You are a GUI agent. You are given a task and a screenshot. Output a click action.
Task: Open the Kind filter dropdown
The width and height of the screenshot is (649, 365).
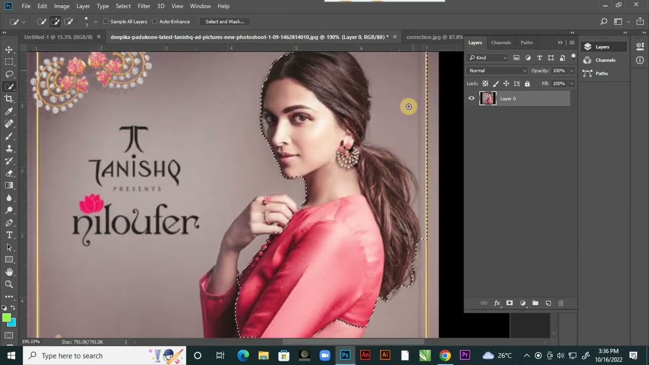coord(488,58)
